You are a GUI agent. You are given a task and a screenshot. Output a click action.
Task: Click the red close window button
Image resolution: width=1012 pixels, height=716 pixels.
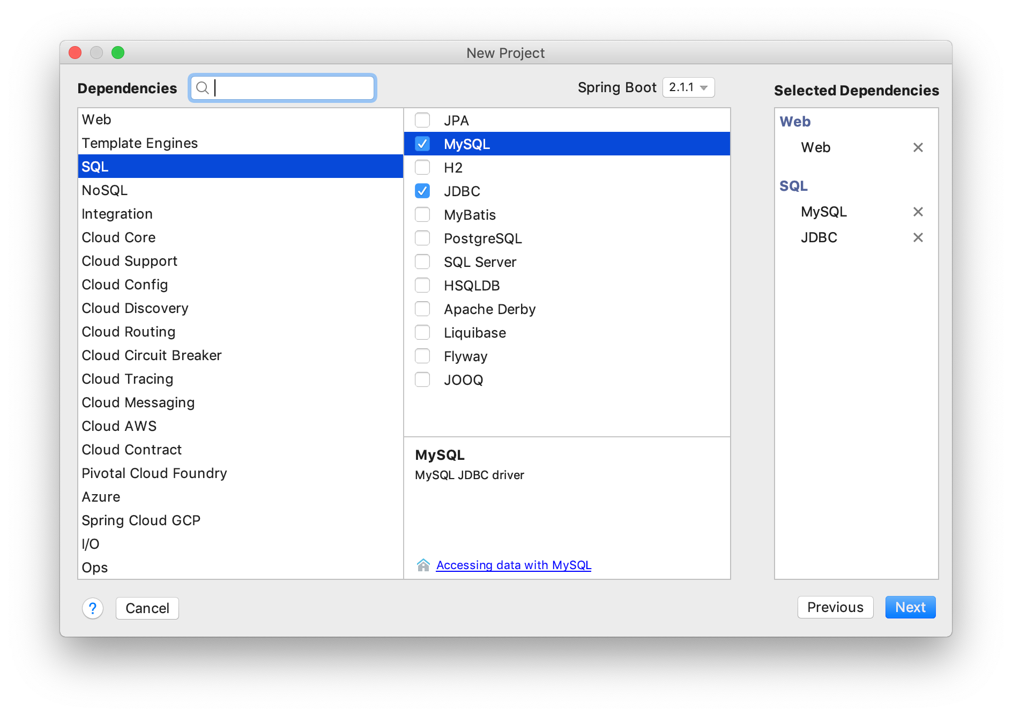[x=75, y=53]
